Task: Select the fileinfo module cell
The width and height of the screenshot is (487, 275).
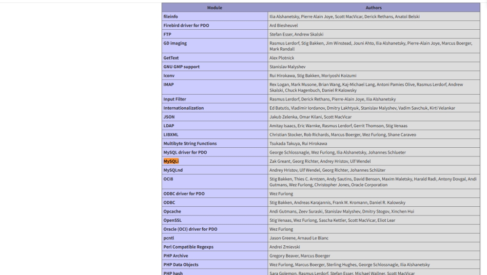Action: point(214,17)
